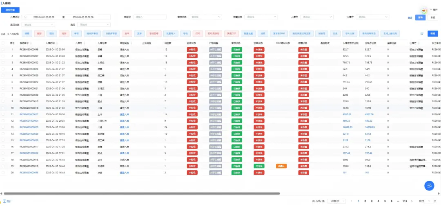Click the Σ合计 summary icon at bottom left

7,201
